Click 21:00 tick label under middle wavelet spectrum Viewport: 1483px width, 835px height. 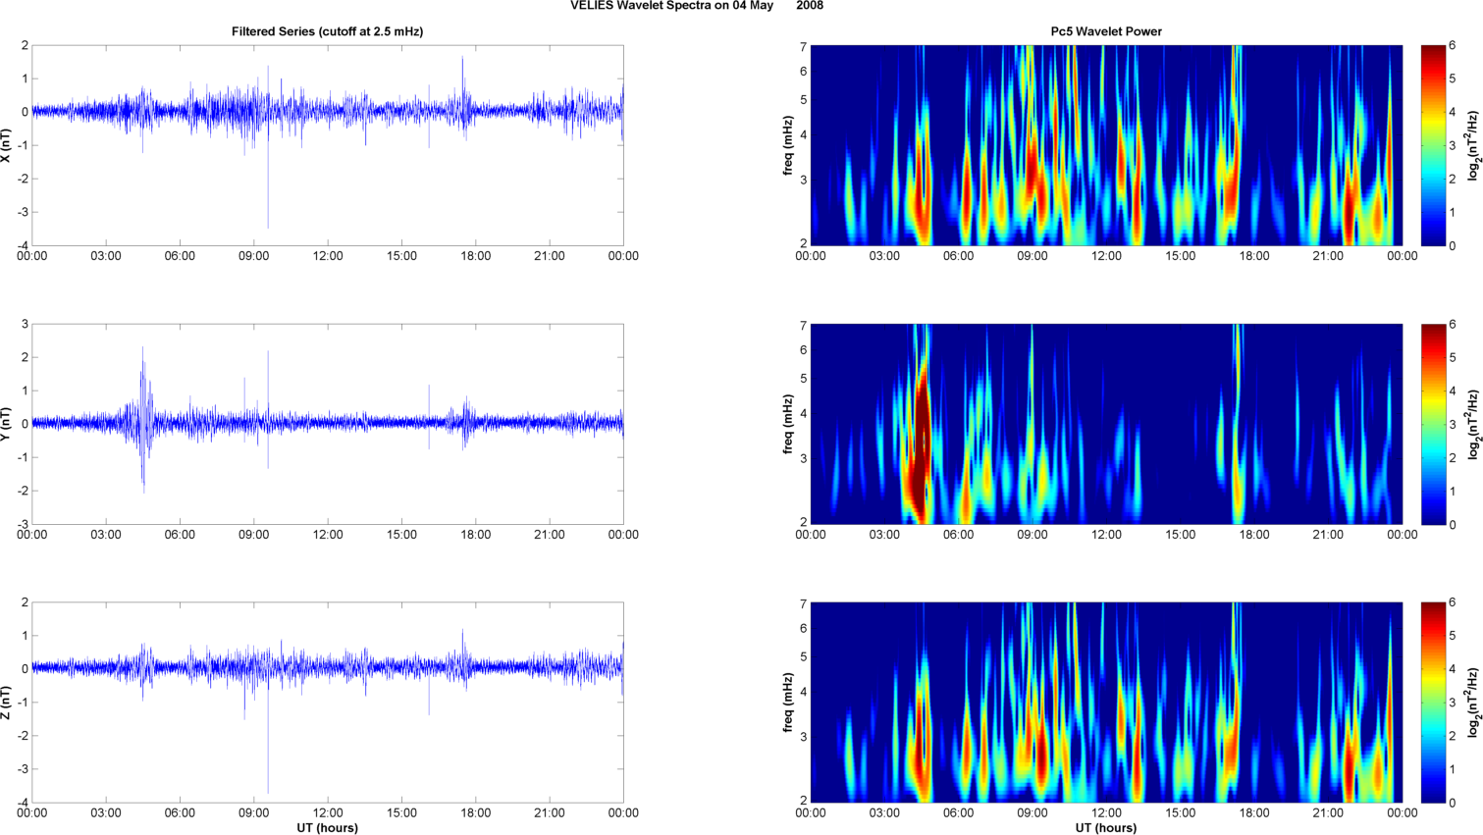pos(1328,535)
